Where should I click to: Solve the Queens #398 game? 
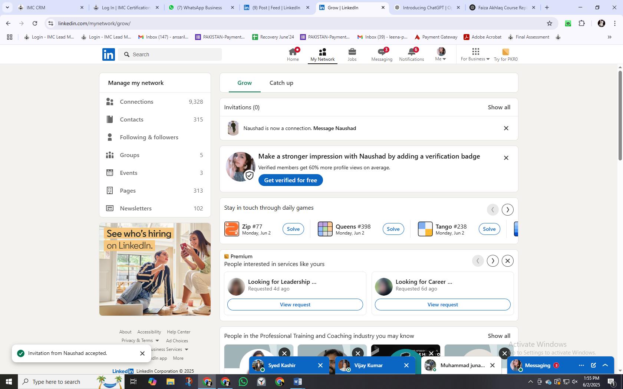393,229
